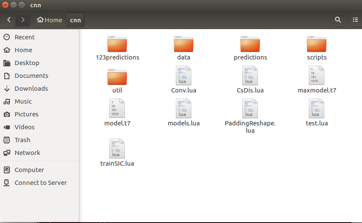
Task: Open the 123predictions folder icon
Action: [117, 44]
